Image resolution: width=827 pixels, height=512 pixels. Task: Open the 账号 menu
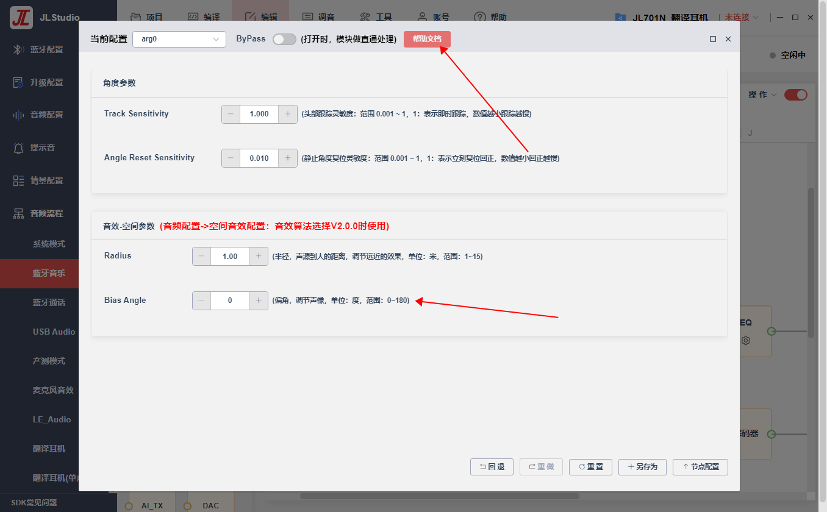434,18
